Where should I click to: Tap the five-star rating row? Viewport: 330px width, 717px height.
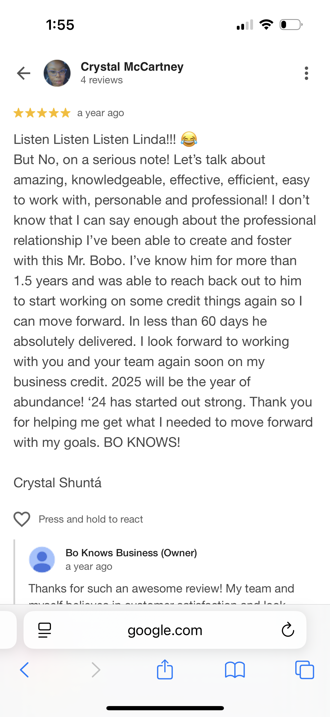point(42,113)
